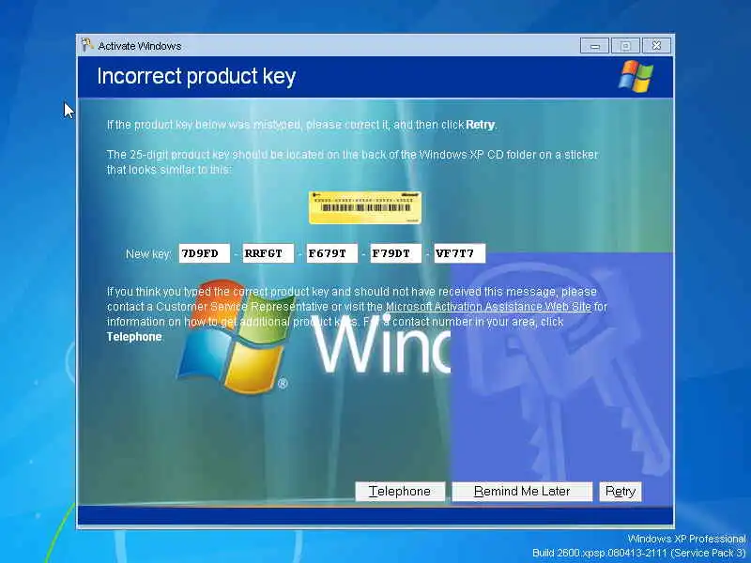Viewport: 751px width, 563px height.
Task: Click the yellow product key sticker image
Action: pyautogui.click(x=365, y=207)
